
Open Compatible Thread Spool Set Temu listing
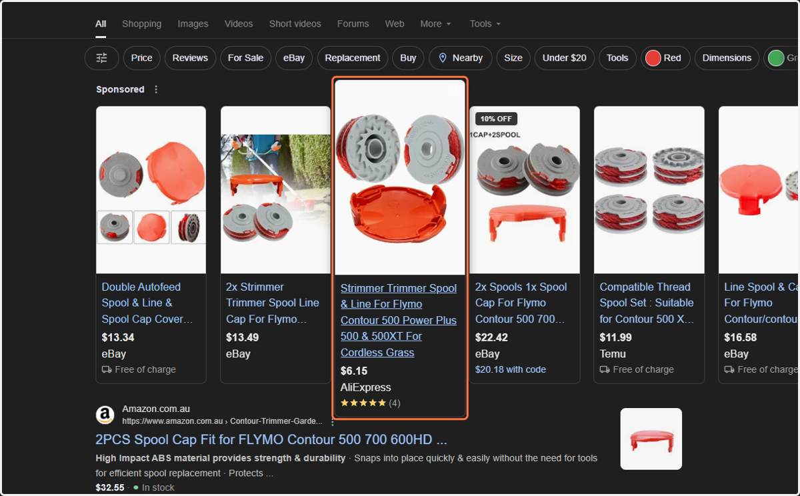click(647, 303)
